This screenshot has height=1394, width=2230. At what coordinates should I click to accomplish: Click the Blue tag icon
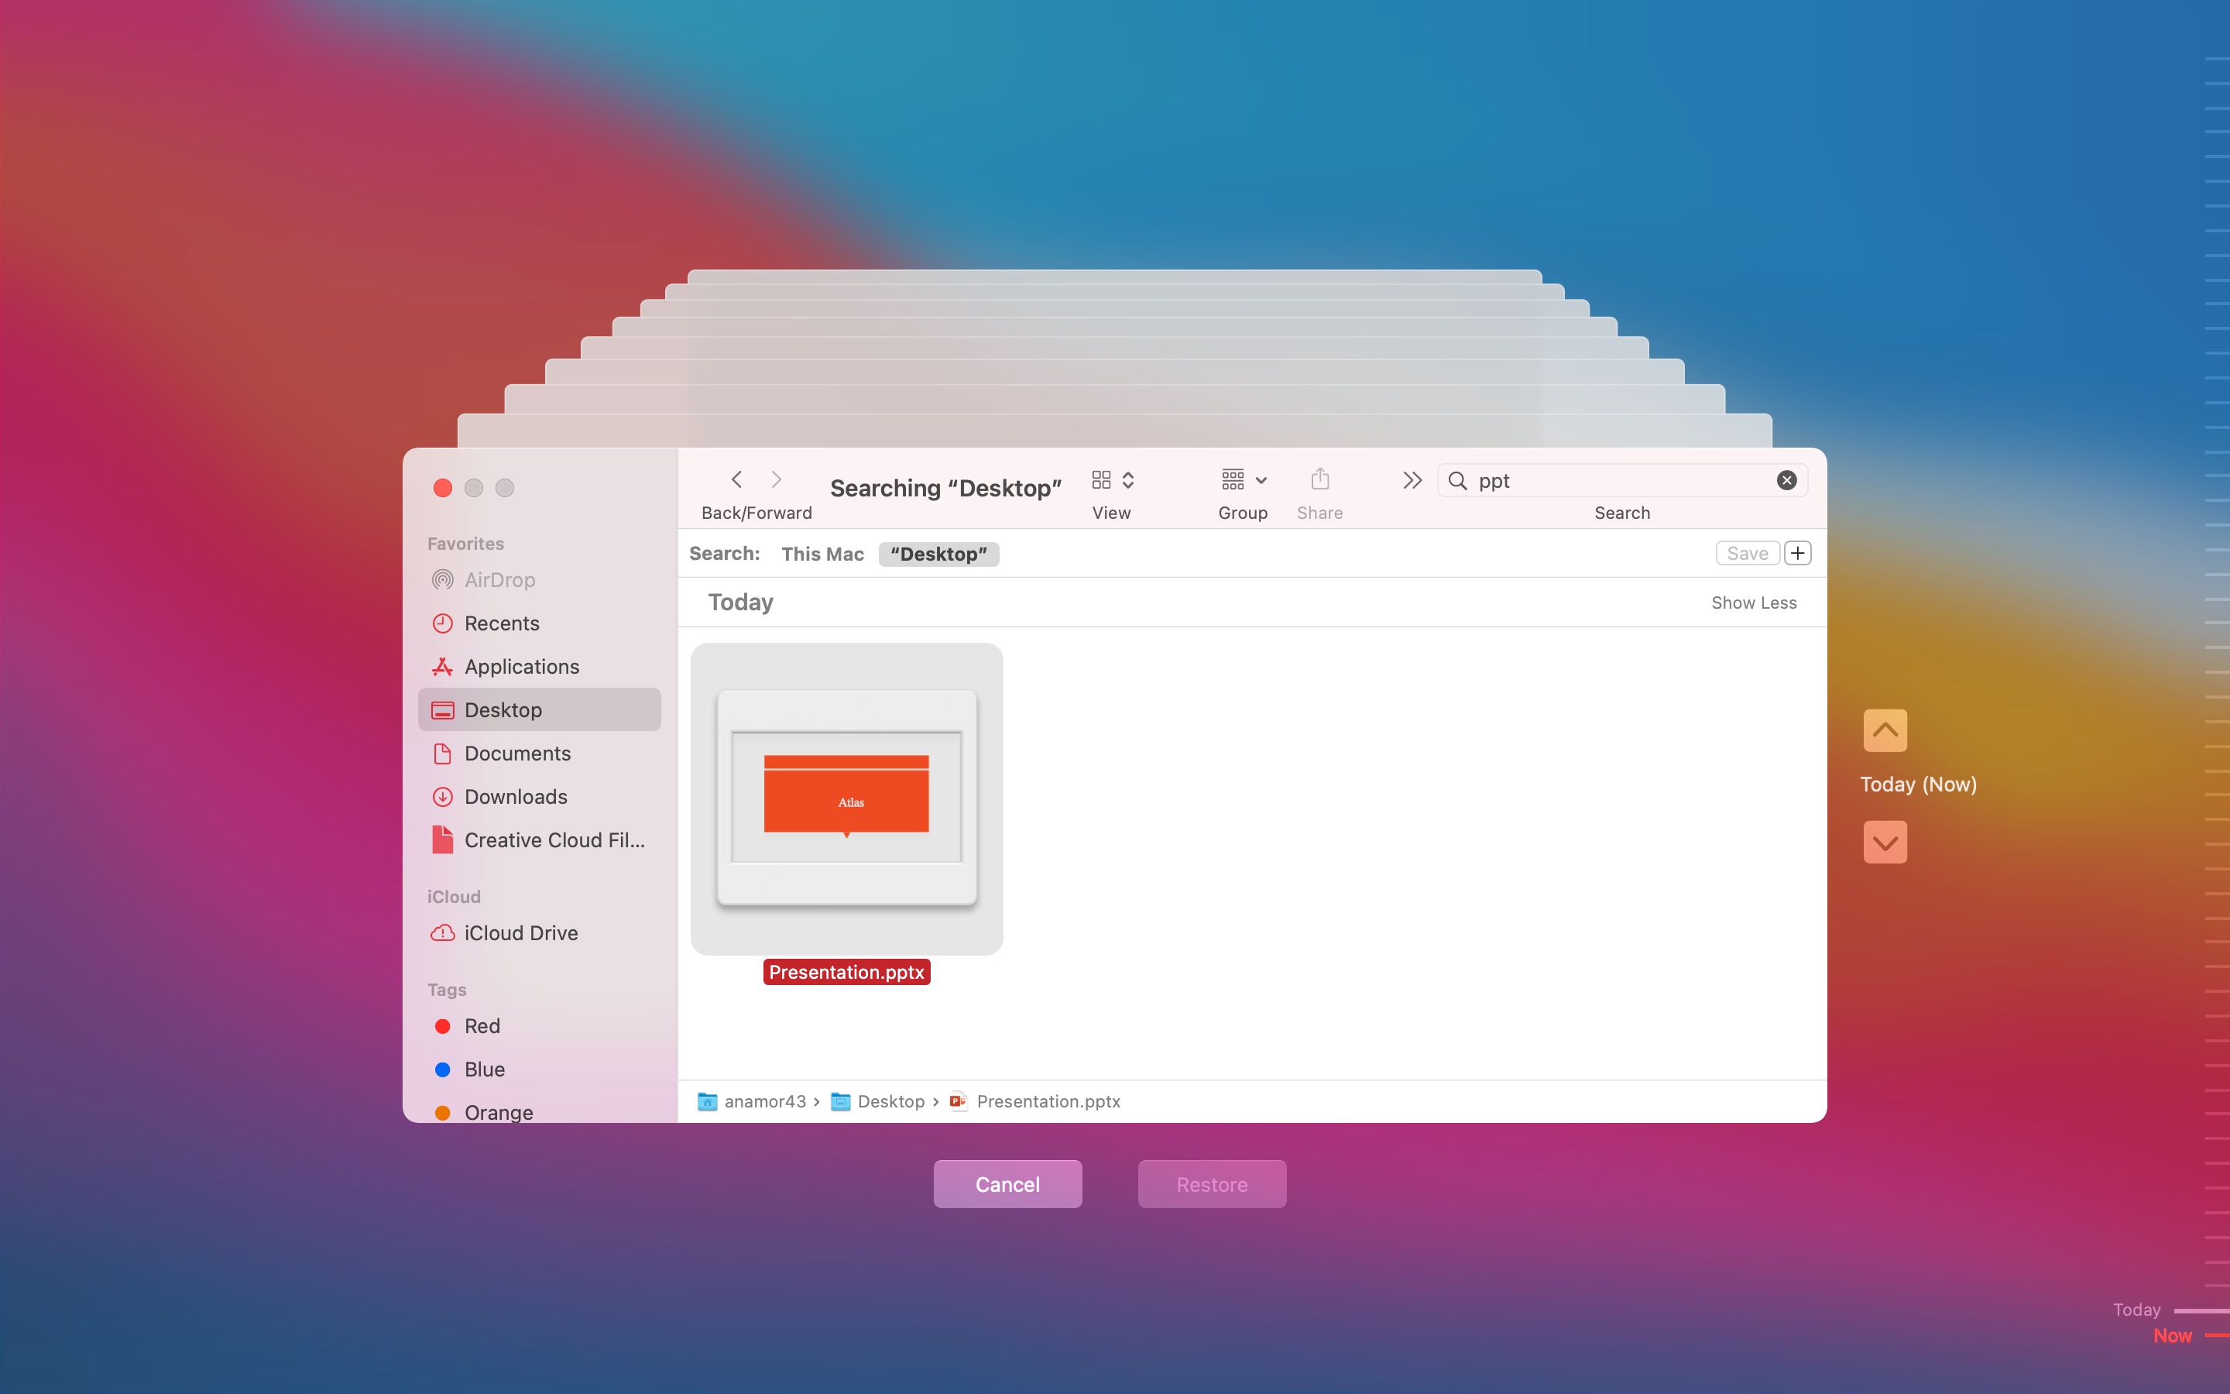pyautogui.click(x=441, y=1070)
